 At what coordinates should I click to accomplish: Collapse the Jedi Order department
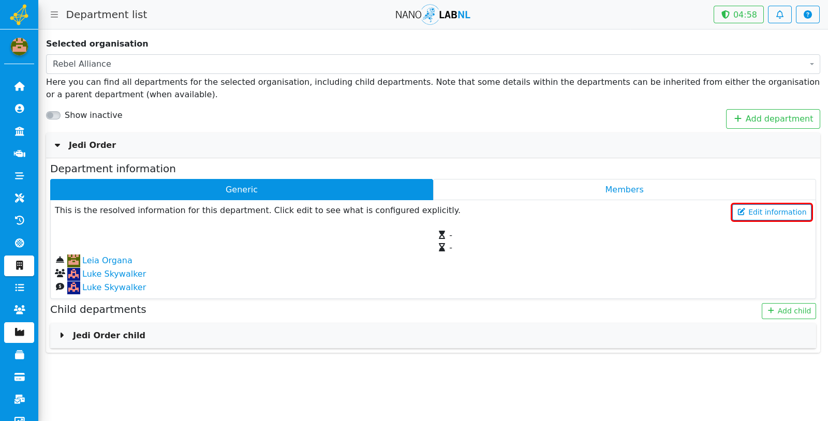433,145
